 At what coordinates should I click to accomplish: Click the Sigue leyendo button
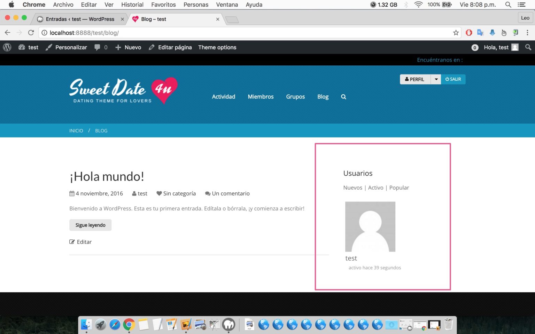(x=90, y=225)
